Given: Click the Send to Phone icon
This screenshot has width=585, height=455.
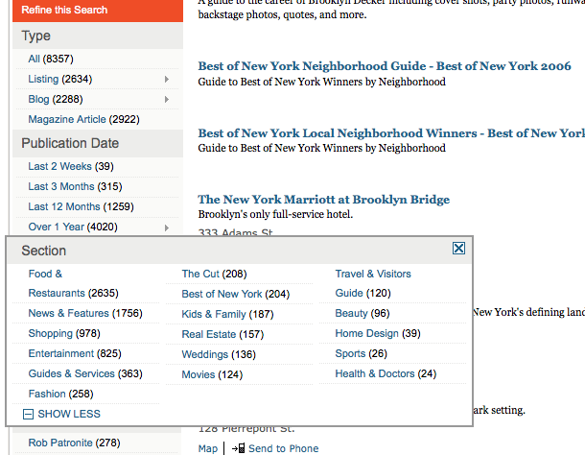Looking at the screenshot, I should [238, 448].
